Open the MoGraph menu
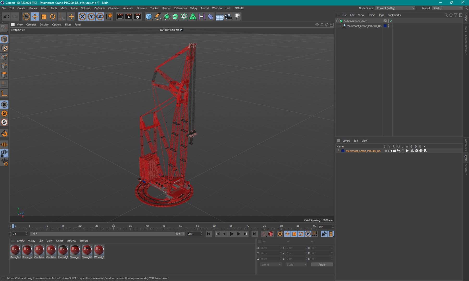Image resolution: width=469 pixels, height=281 pixels. click(99, 8)
